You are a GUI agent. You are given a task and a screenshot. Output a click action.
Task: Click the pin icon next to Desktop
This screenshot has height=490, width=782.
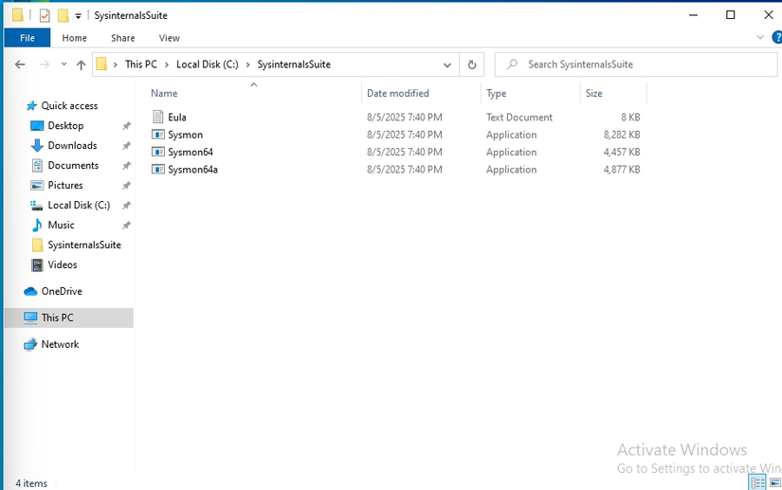coord(126,126)
